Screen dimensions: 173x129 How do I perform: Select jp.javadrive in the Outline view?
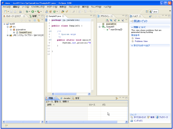coord(111,24)
